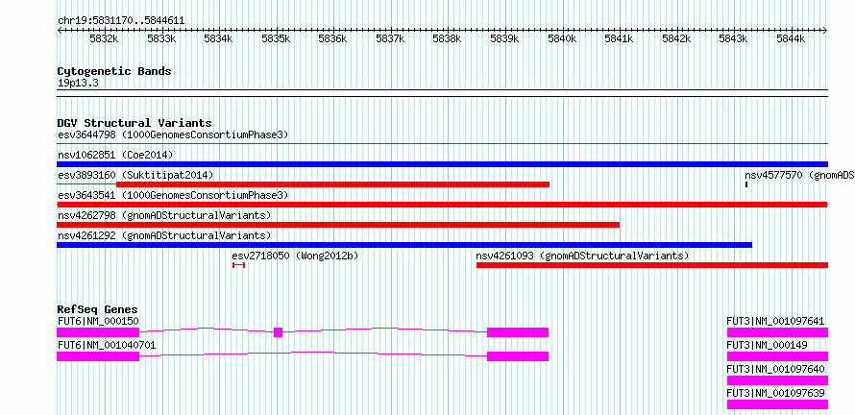Select the nsv4261292 (gnomADStructuralVariants) label

coord(164,235)
